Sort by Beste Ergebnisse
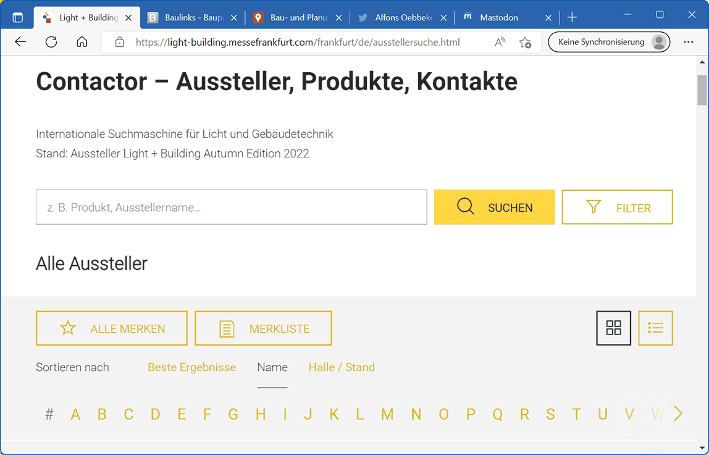The image size is (709, 455). point(191,367)
